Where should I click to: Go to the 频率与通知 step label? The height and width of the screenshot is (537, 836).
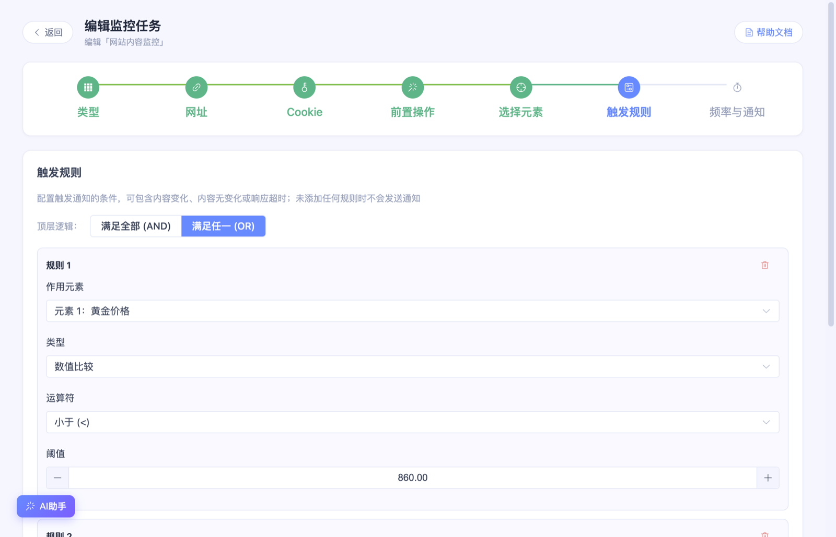[737, 112]
